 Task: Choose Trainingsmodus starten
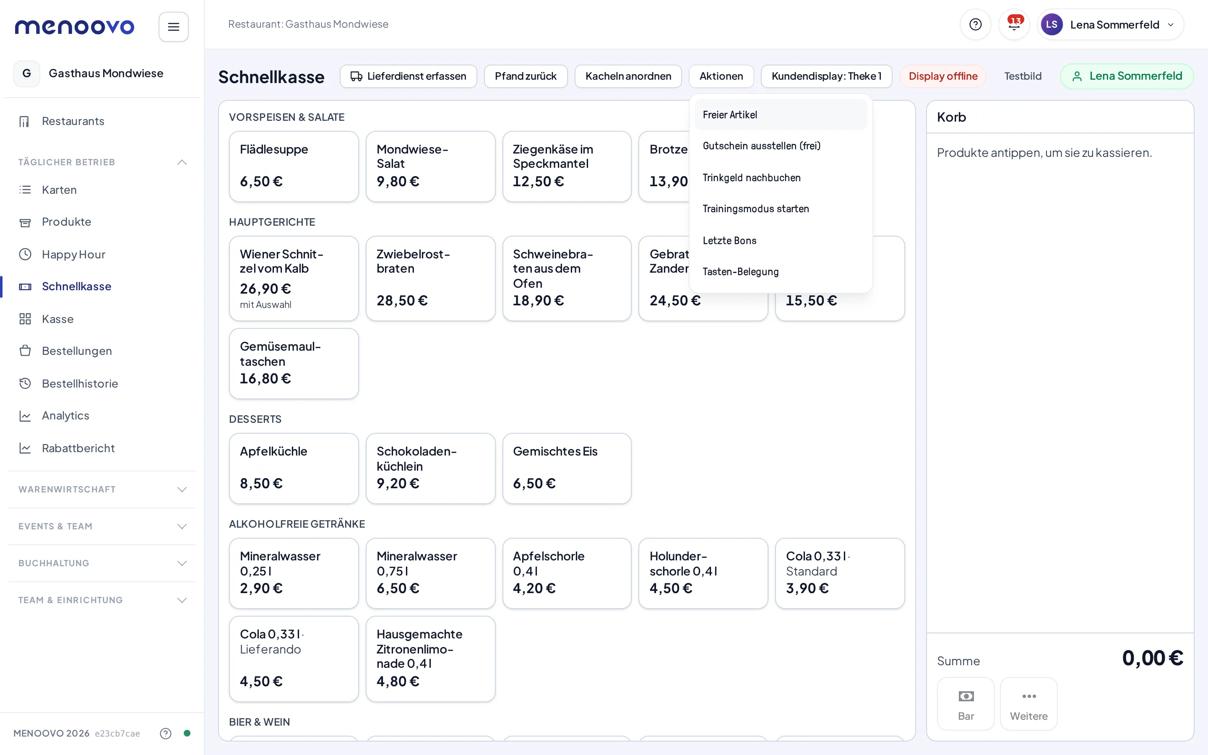tap(780, 209)
